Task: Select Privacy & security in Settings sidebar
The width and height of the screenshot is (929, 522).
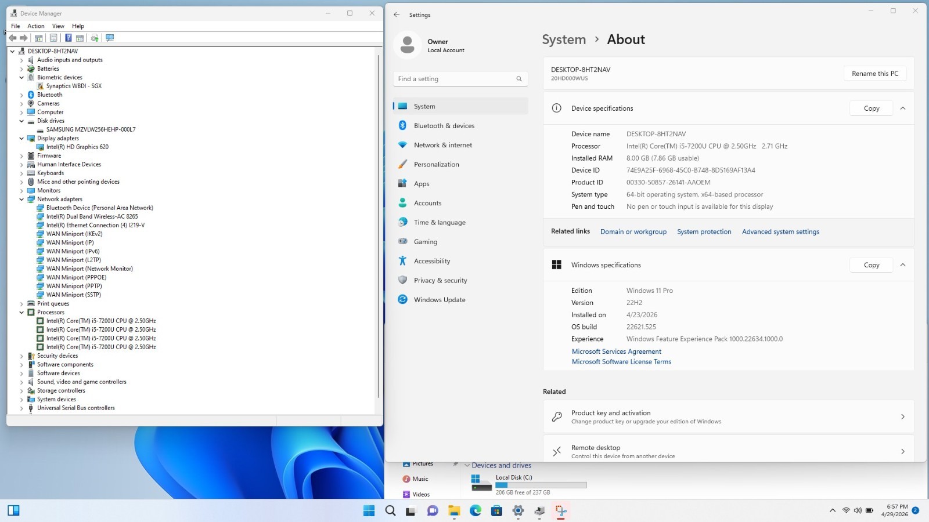Action: pos(460,281)
